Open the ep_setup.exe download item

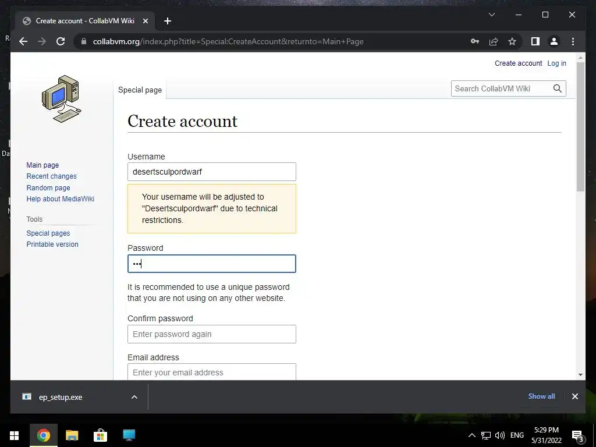[x=61, y=397]
